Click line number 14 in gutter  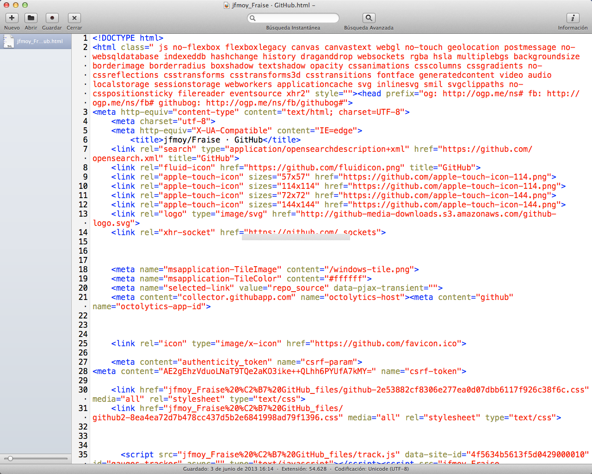(x=83, y=232)
